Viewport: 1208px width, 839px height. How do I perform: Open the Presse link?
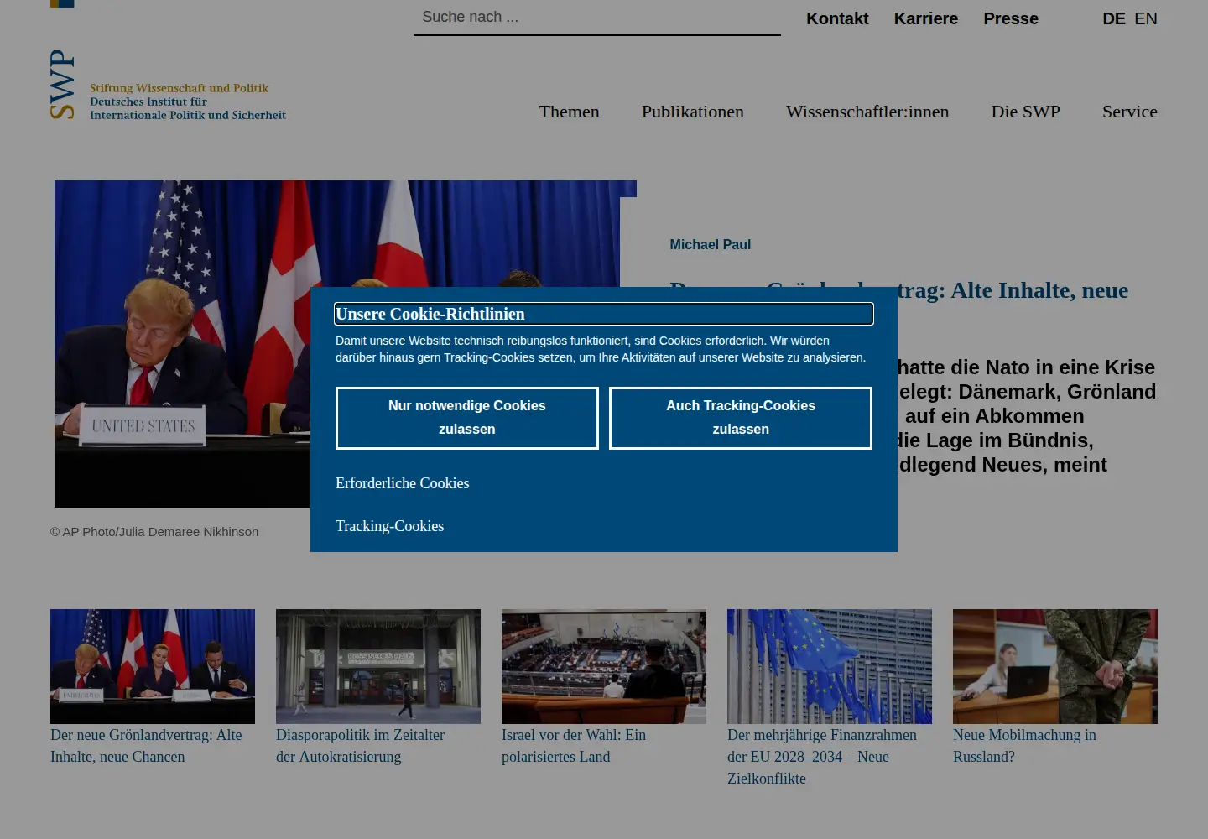(x=1011, y=18)
